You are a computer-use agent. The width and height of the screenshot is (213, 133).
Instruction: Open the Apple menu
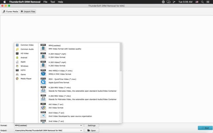click(x=5, y=2)
